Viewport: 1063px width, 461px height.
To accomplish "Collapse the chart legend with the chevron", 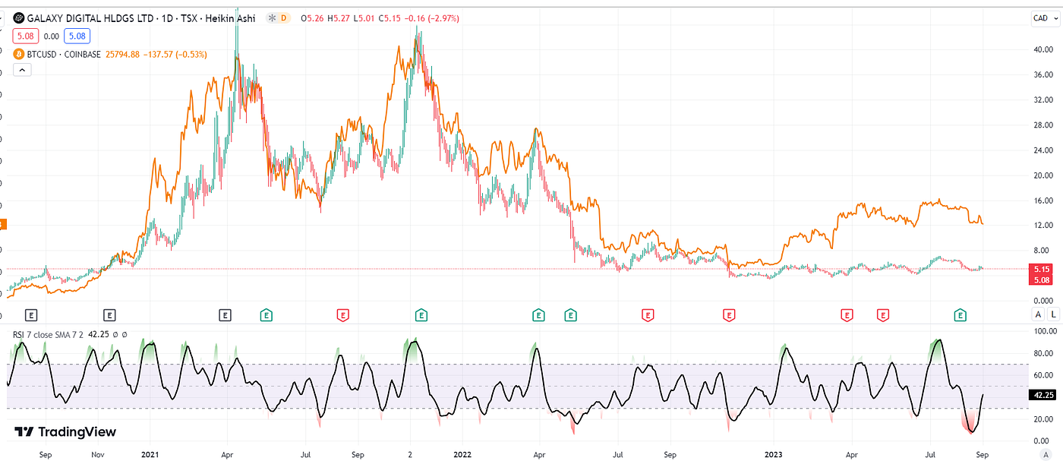I will (x=21, y=70).
